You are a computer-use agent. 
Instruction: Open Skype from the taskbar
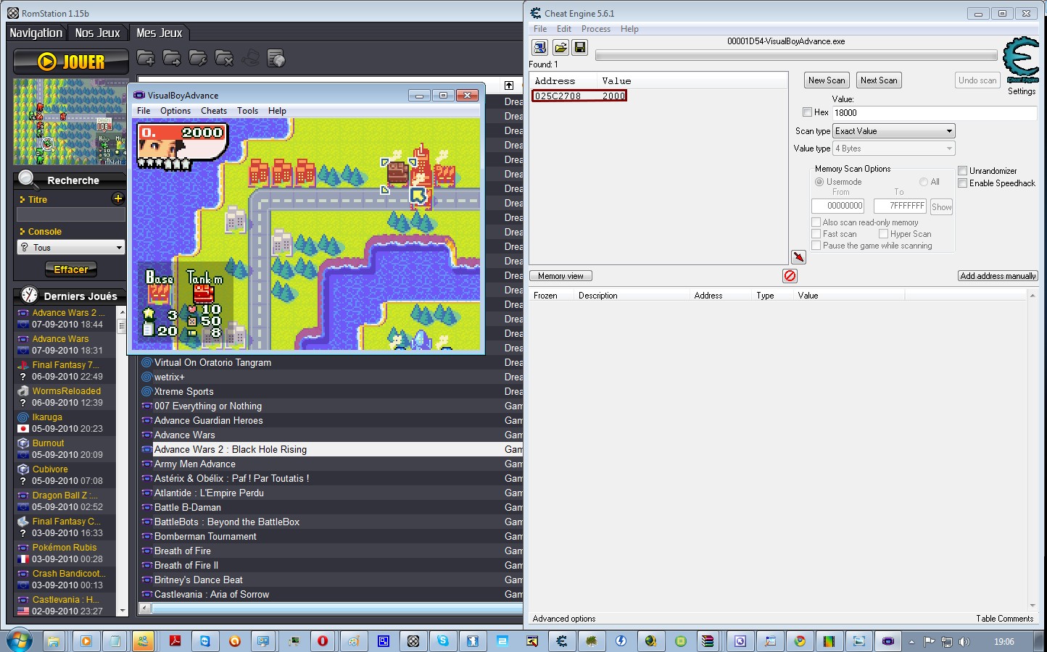[x=442, y=641]
